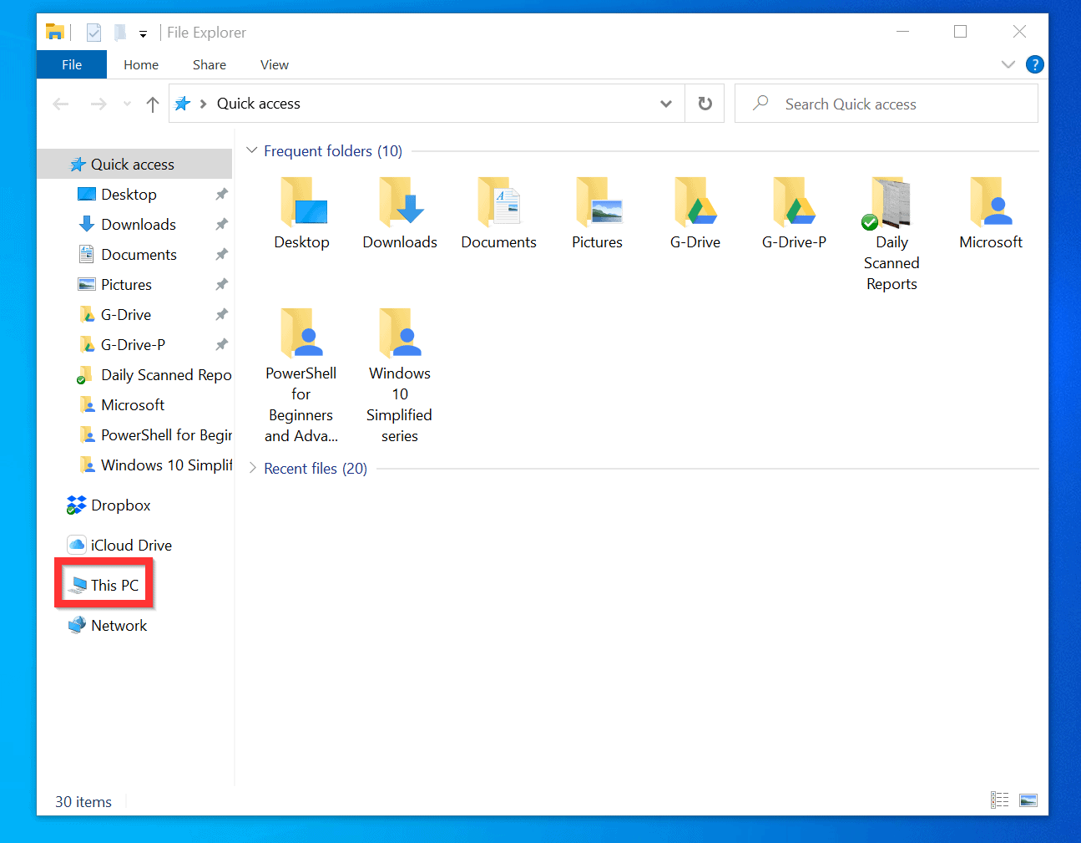The width and height of the screenshot is (1081, 843).
Task: Navigate up one folder level
Action: 152,103
